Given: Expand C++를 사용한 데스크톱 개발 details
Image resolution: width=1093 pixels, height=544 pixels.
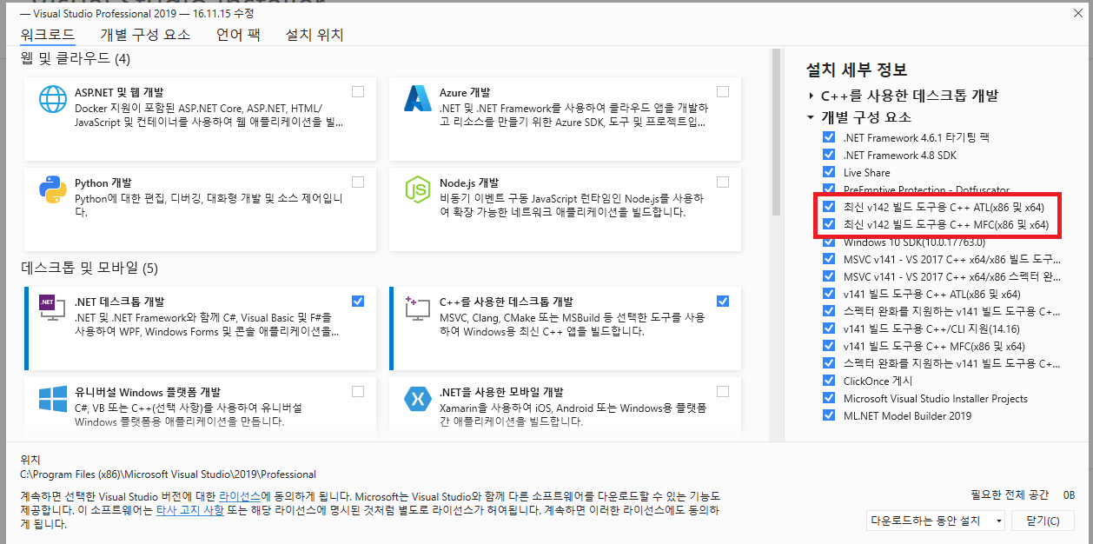Looking at the screenshot, I should coord(811,96).
